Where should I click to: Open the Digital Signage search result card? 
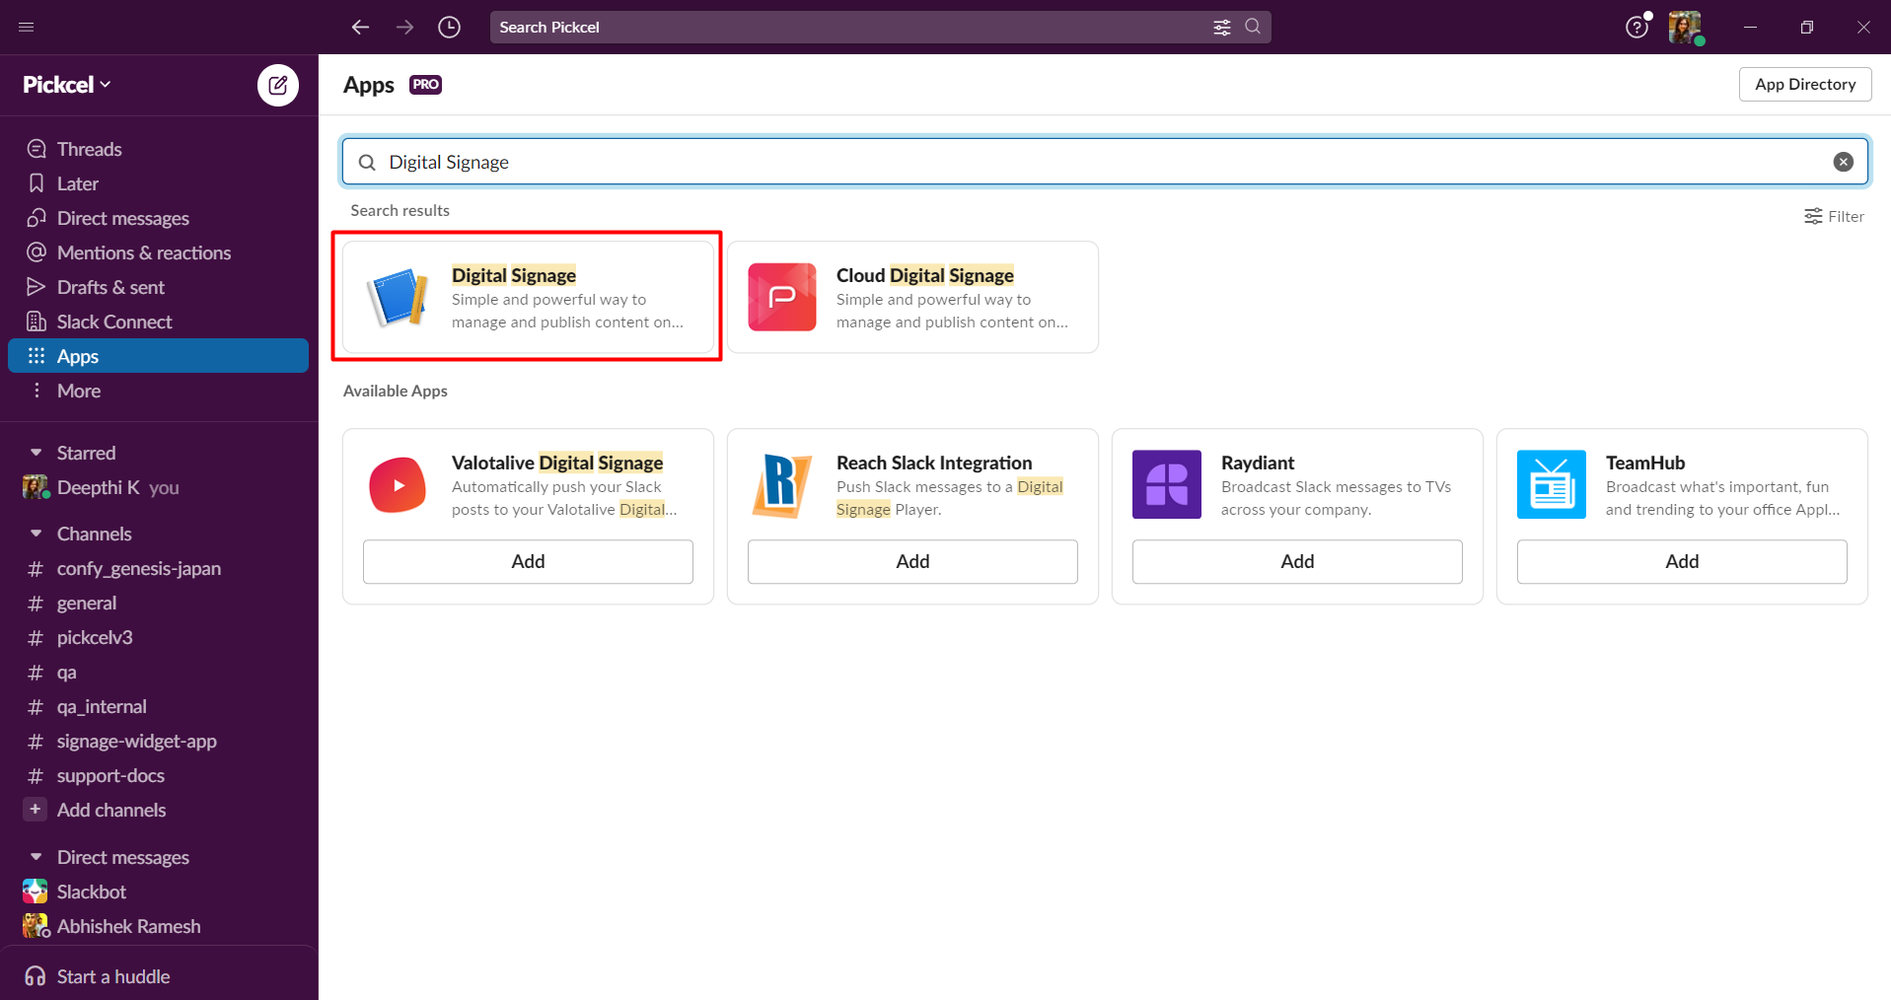click(x=528, y=297)
